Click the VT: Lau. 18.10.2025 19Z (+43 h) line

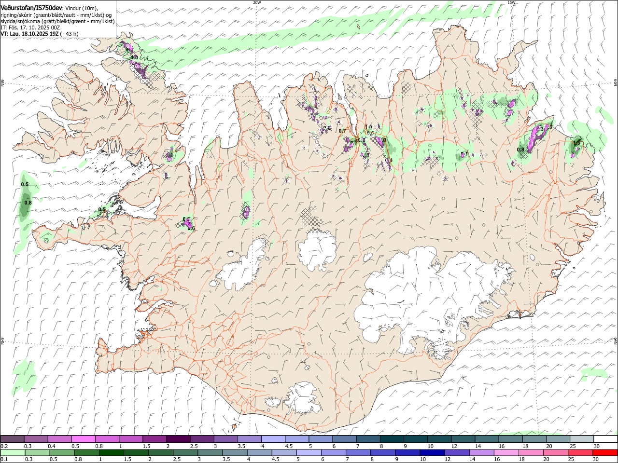click(x=39, y=34)
